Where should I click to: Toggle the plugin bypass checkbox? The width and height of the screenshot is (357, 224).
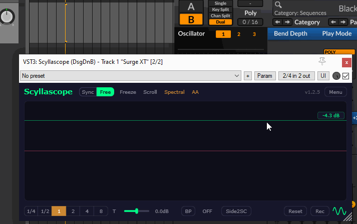pos(345,76)
